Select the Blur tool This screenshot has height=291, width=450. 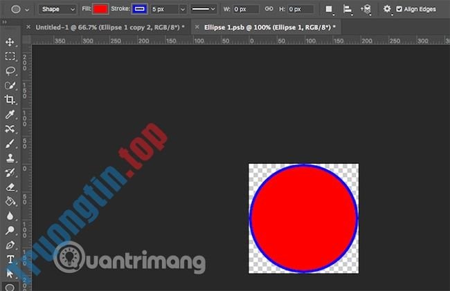pyautogui.click(x=10, y=216)
